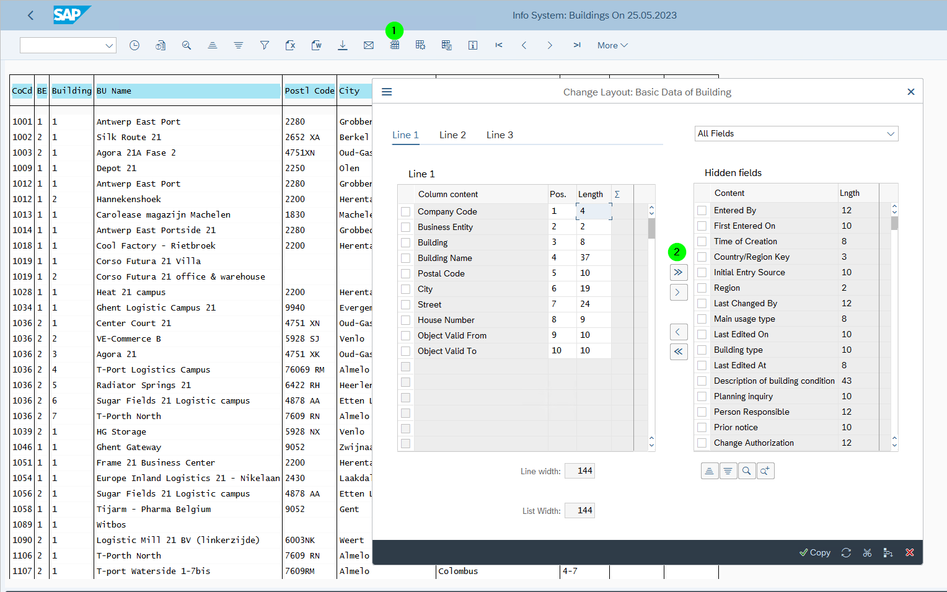Click the double left arrow transfer button

point(679,351)
